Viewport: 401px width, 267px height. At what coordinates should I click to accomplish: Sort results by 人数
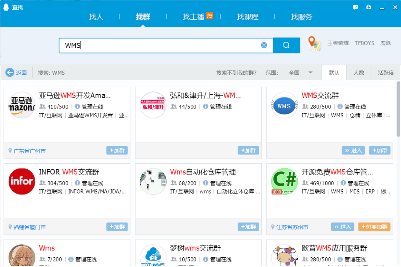coord(359,73)
